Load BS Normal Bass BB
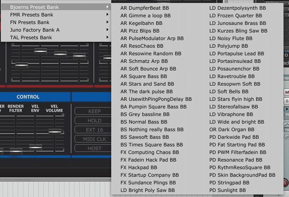Image resolution: width=289 pixels, height=197 pixels. tap(144, 122)
